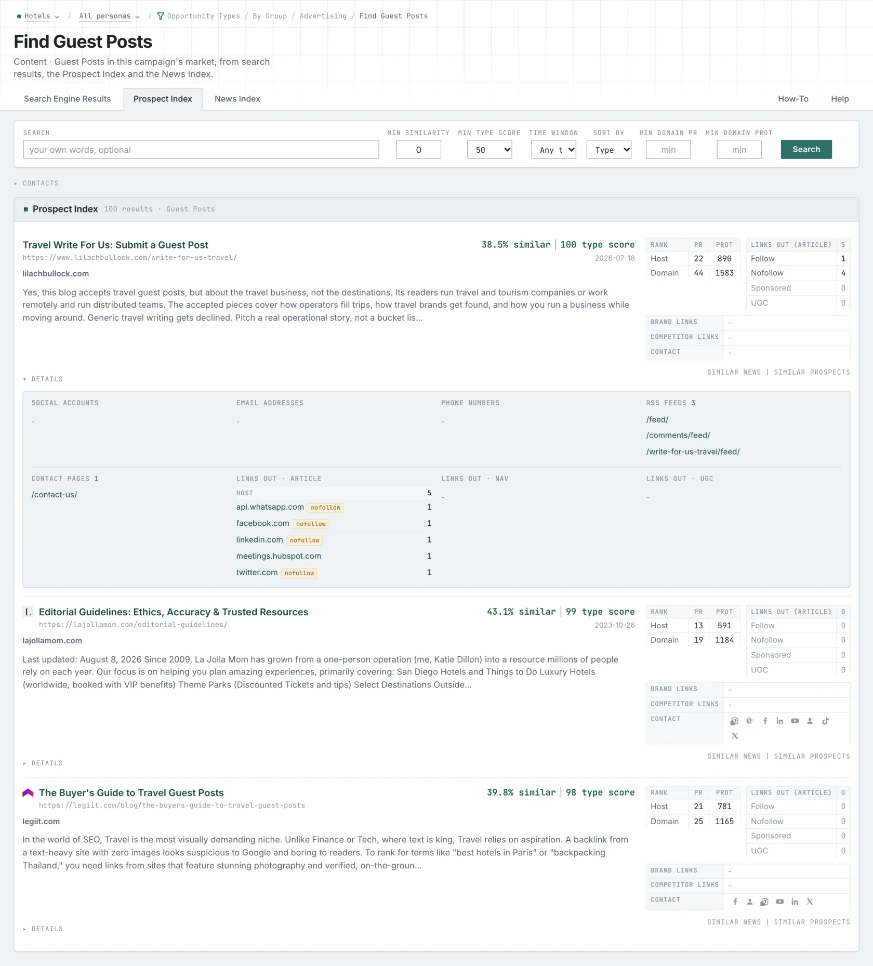Open the How-To link
873x966 pixels.
[793, 99]
